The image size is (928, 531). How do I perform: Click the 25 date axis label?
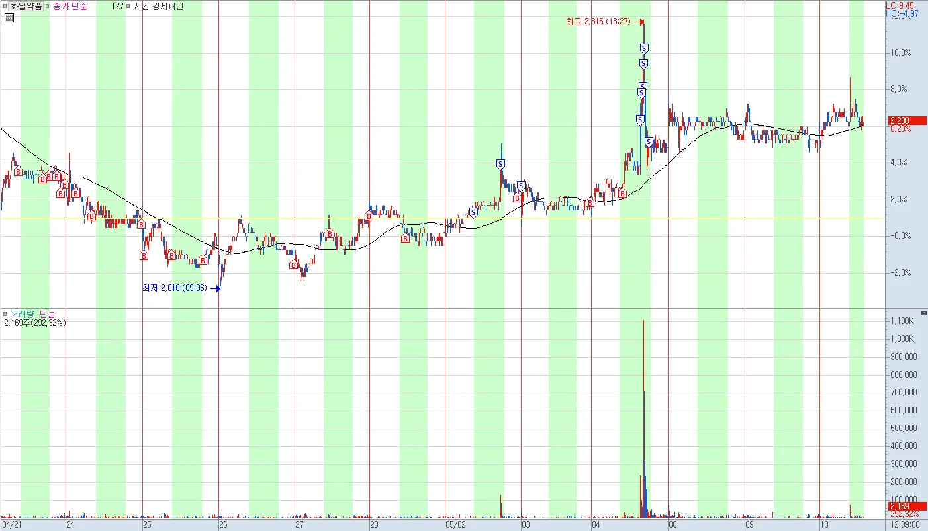(147, 524)
